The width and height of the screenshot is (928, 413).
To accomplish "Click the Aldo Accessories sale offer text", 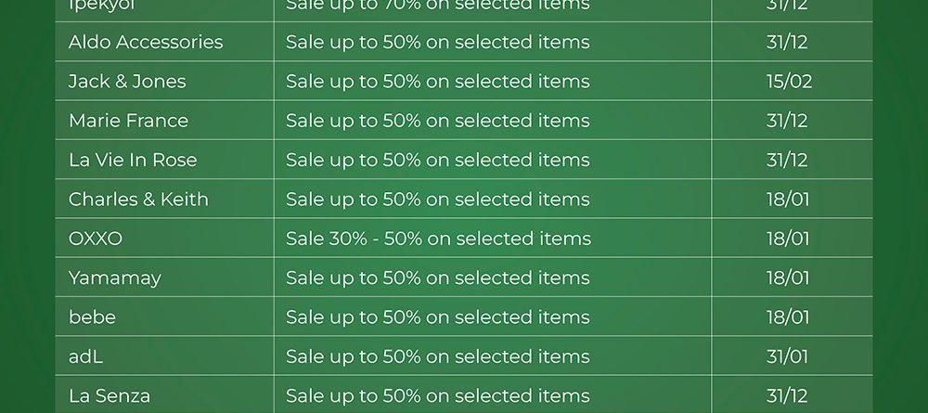I will [437, 43].
